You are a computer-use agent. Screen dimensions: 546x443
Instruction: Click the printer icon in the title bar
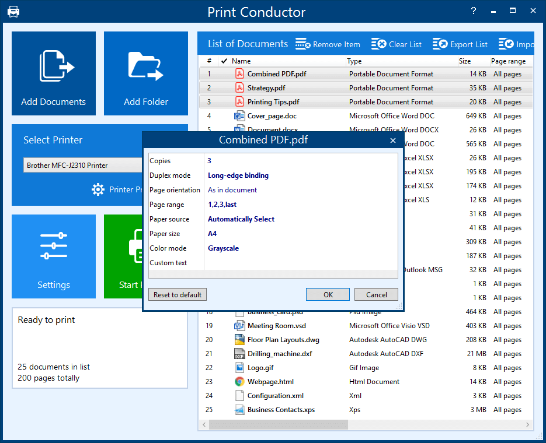coord(13,11)
